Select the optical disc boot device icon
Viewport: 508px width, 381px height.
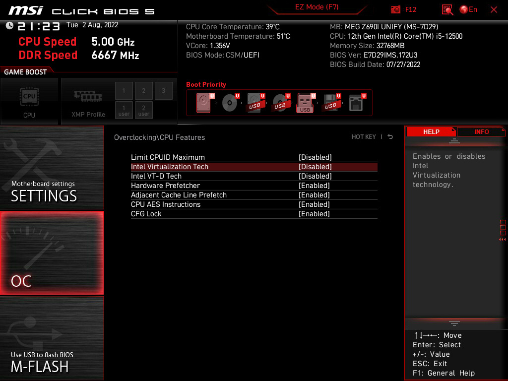click(230, 103)
